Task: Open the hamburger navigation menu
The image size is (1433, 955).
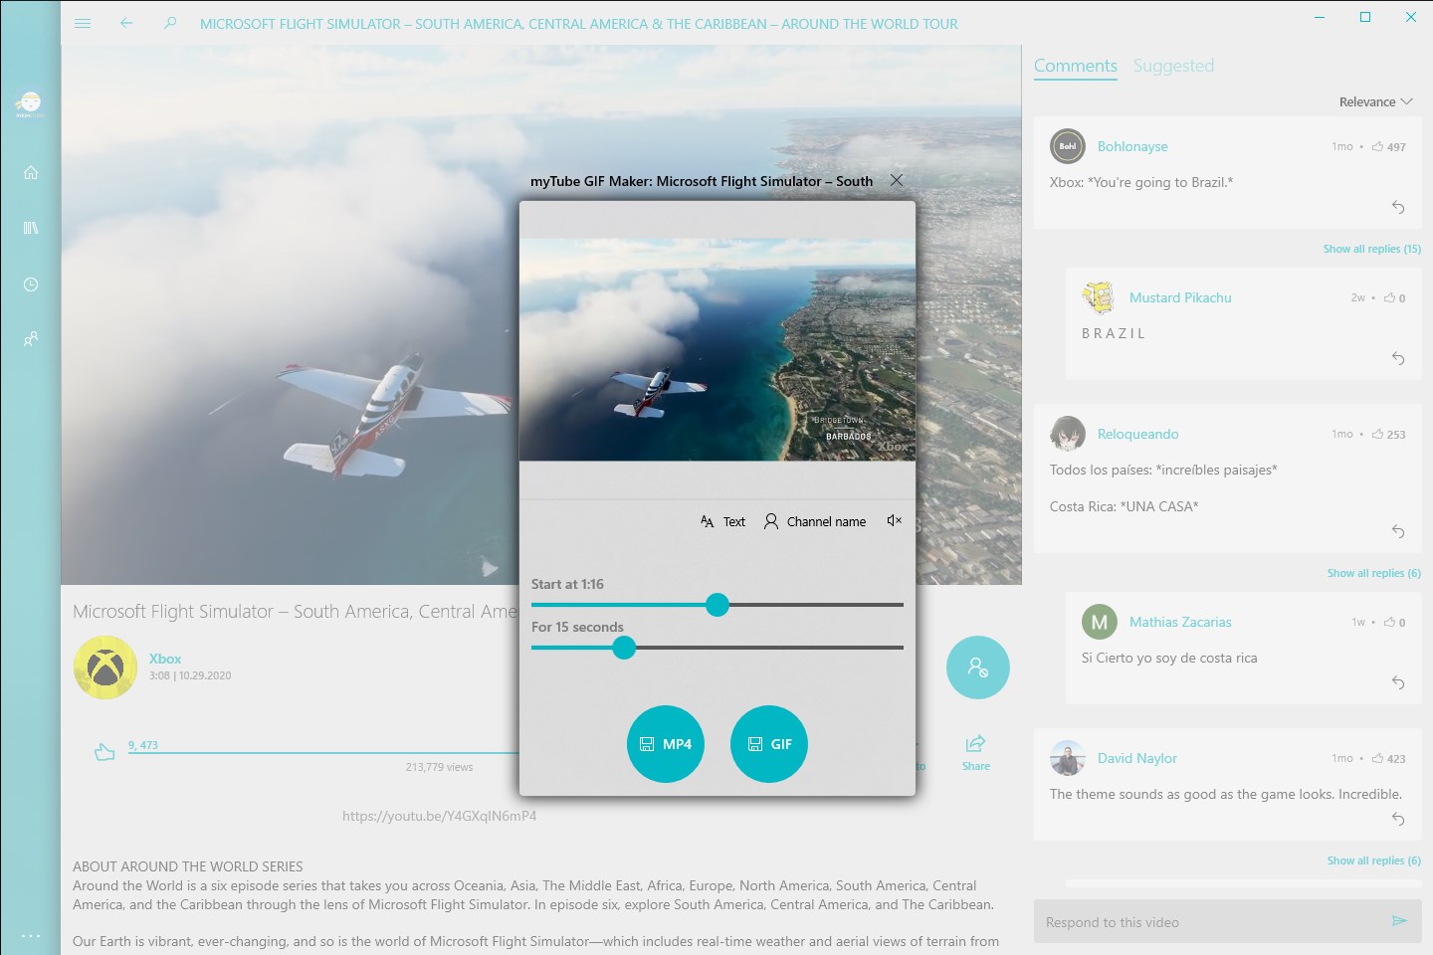Action: [x=83, y=23]
